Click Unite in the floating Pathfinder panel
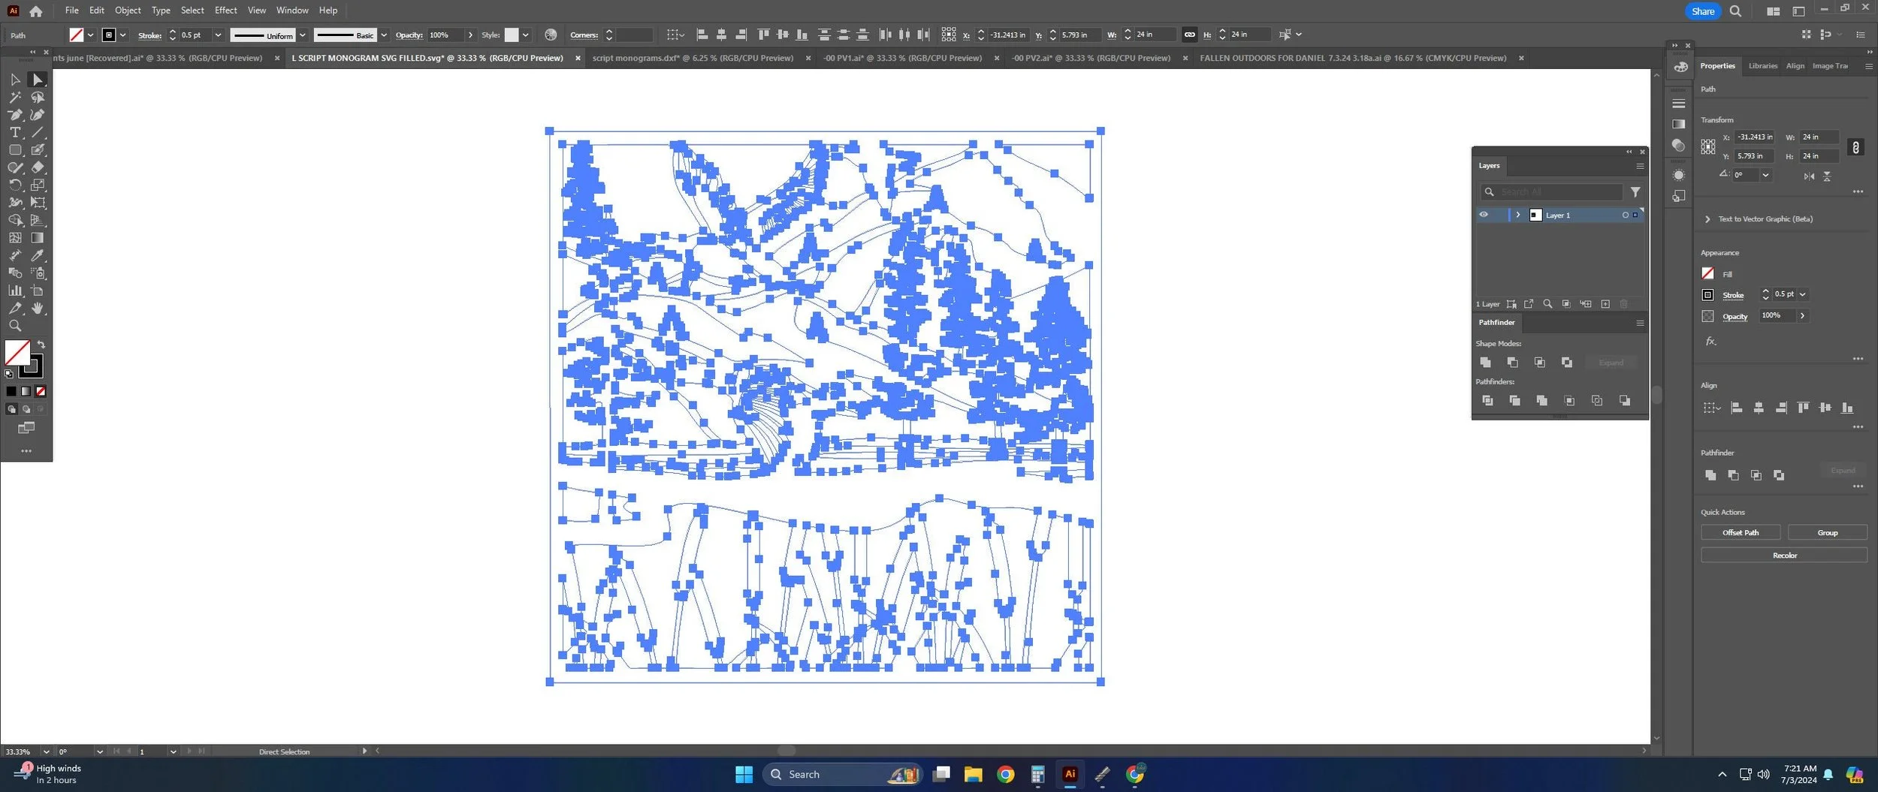Image resolution: width=1878 pixels, height=792 pixels. click(x=1485, y=363)
